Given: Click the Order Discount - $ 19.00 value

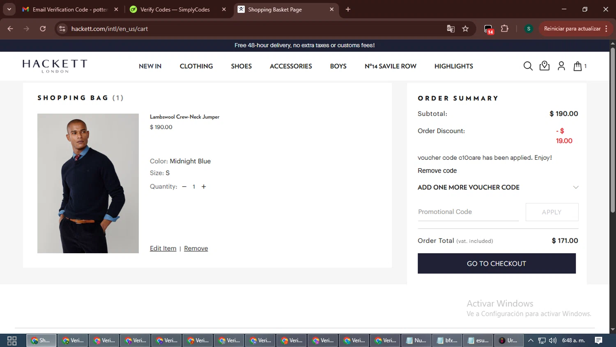Looking at the screenshot, I should click(564, 136).
